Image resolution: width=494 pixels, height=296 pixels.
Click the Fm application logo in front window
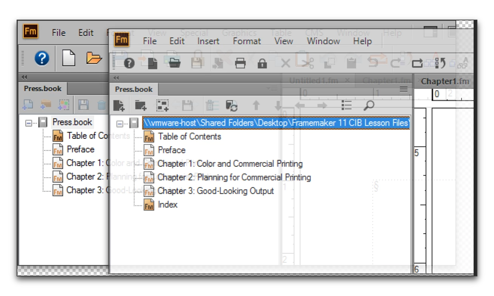122,39
